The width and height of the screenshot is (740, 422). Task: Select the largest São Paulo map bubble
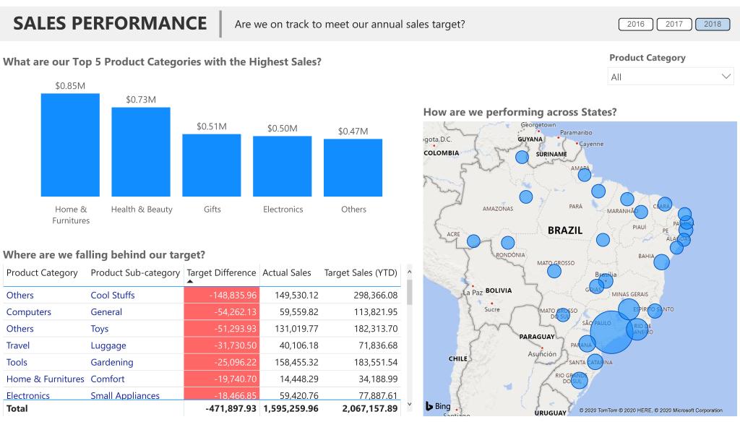(611, 332)
